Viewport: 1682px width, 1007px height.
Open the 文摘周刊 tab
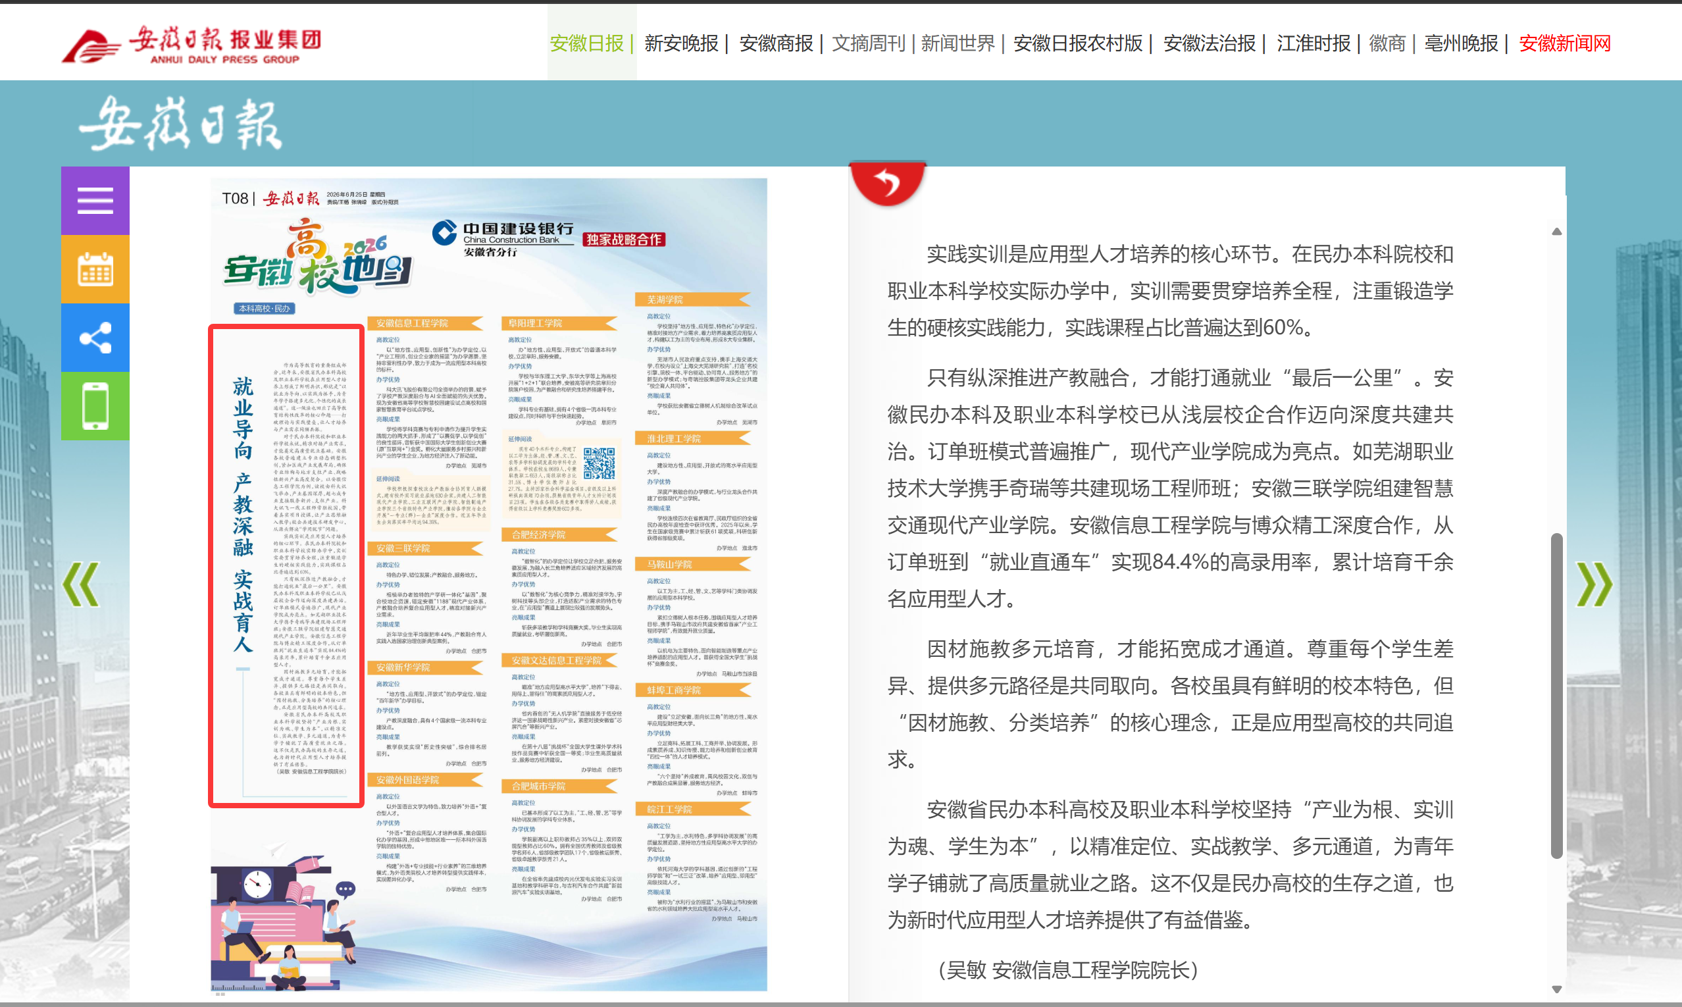pyautogui.click(x=869, y=43)
